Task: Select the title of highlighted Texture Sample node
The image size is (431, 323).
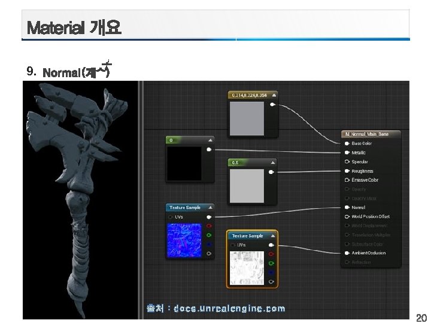Action: (247, 236)
